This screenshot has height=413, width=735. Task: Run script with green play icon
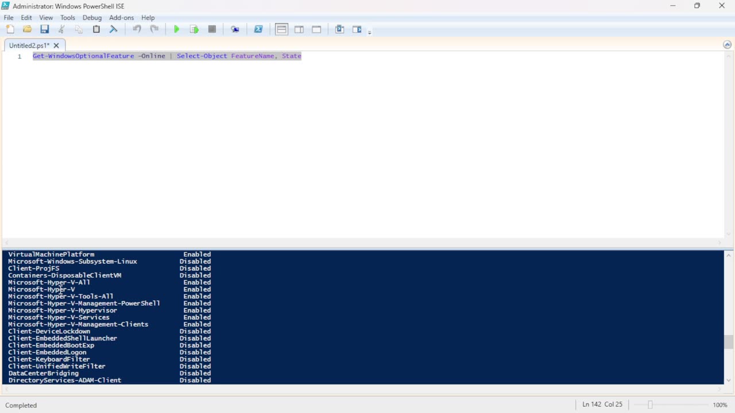[177, 29]
